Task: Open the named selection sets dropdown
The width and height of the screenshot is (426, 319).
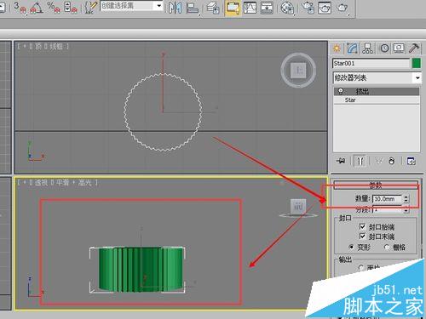Action: click(x=159, y=6)
